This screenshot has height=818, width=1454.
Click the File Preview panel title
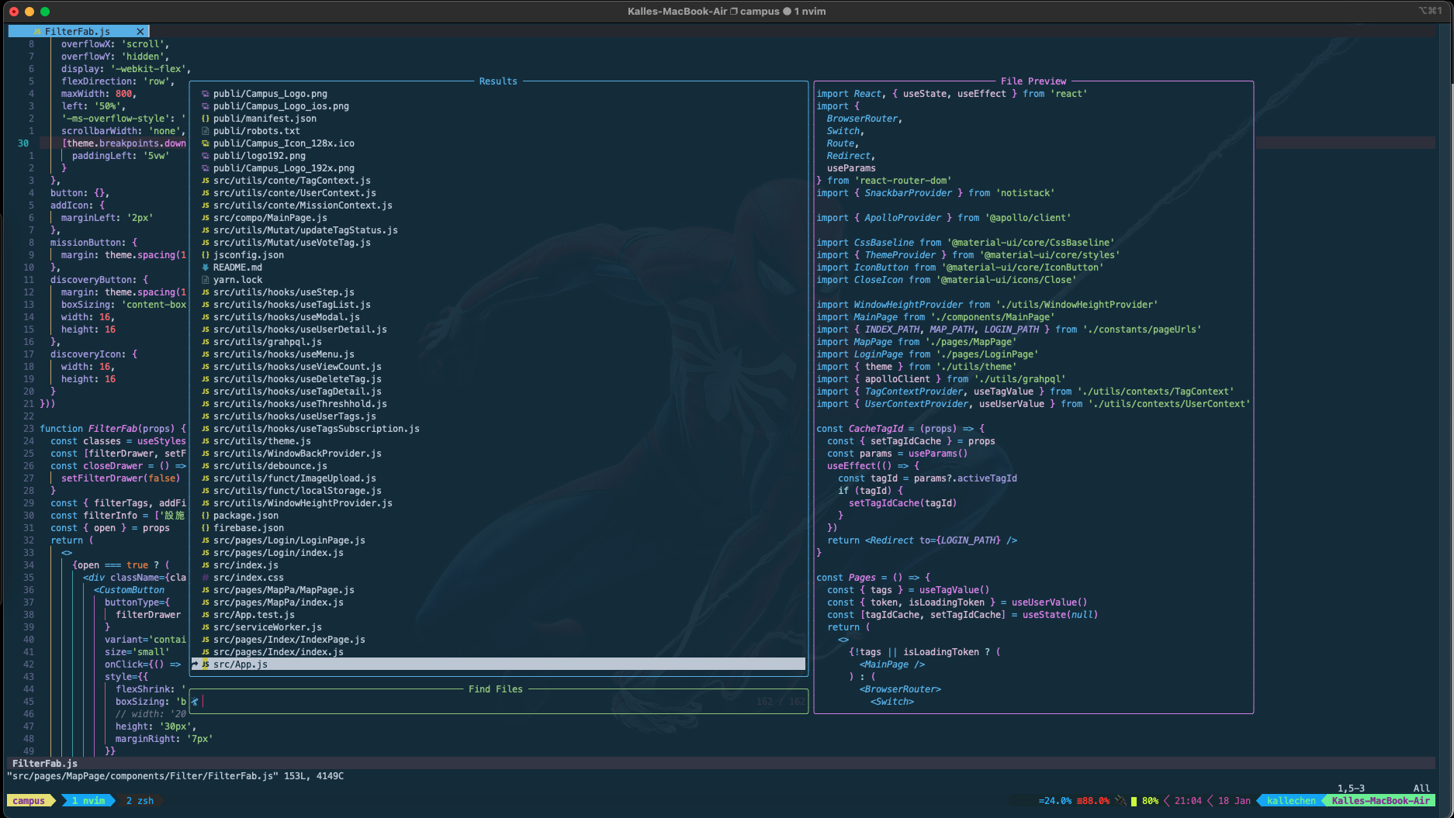1033,81
